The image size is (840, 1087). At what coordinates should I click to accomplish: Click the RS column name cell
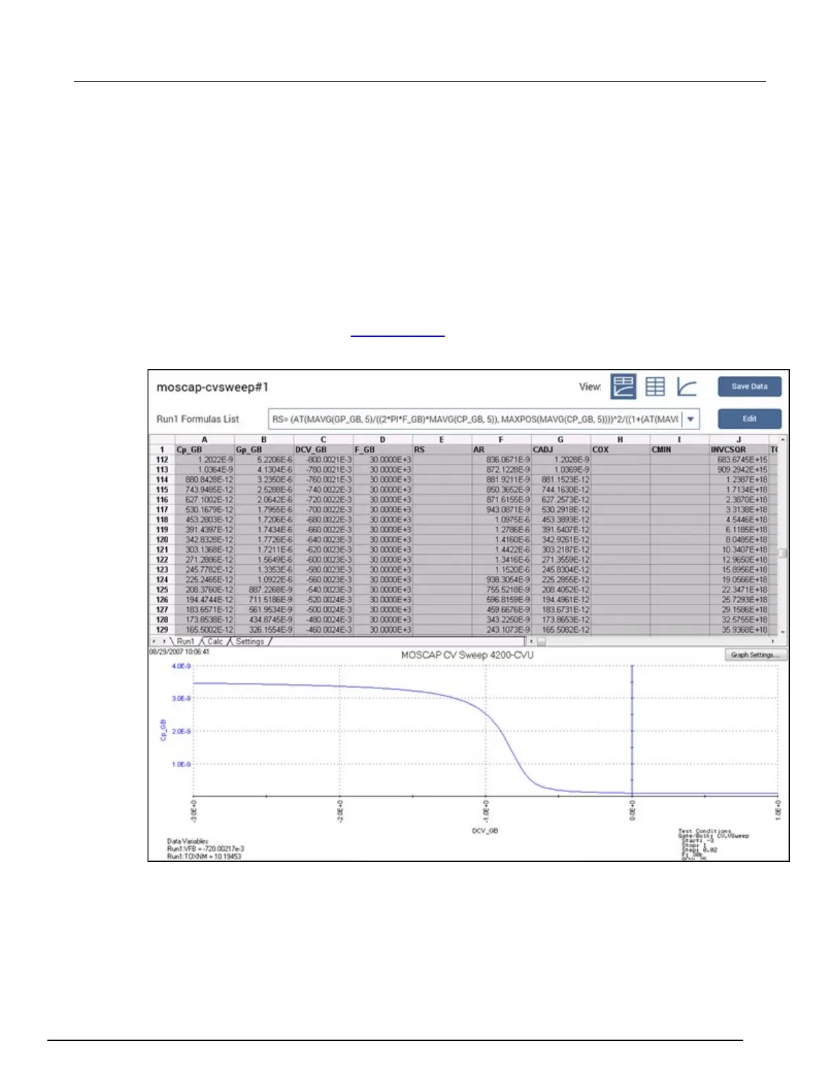441,450
